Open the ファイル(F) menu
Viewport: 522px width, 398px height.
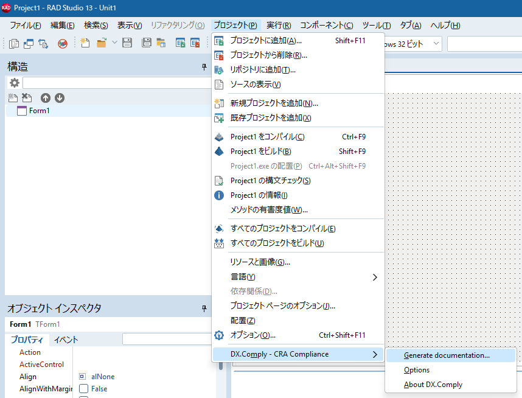26,26
